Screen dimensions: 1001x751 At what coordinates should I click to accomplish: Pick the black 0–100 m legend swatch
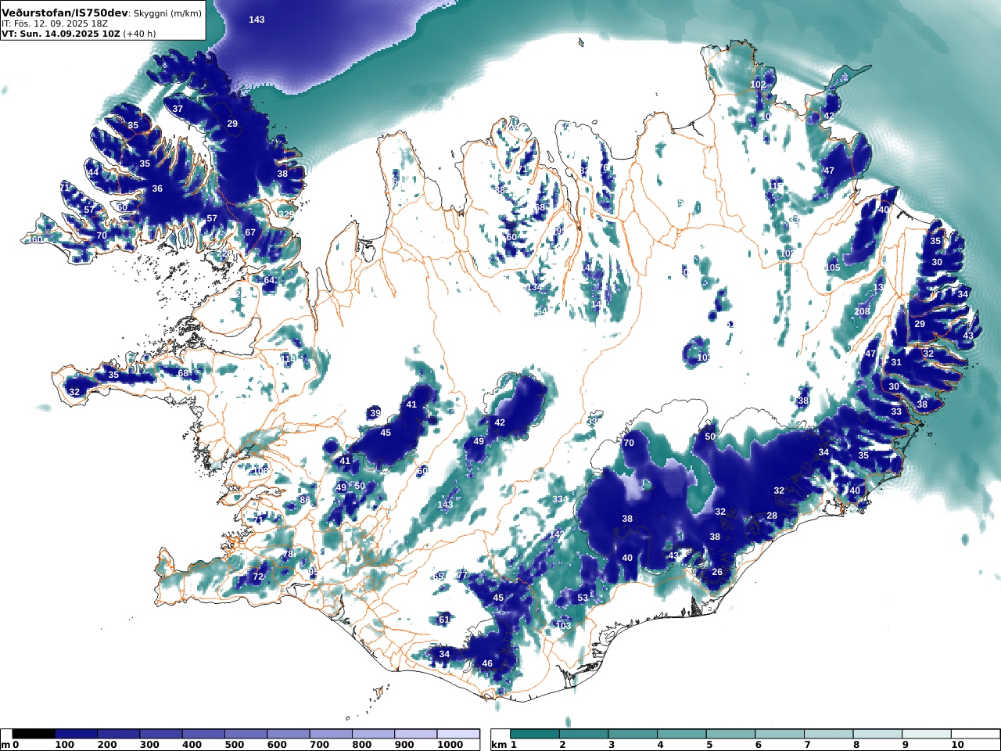(34, 734)
